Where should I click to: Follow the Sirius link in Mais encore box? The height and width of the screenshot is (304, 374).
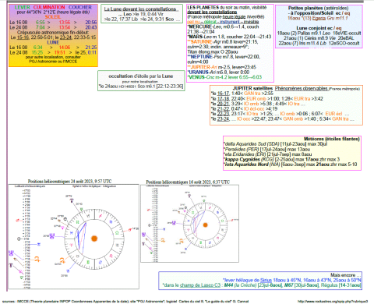[x=266, y=280]
